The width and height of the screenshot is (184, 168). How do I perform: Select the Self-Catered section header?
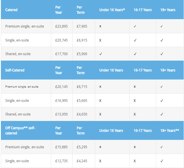[15, 70]
